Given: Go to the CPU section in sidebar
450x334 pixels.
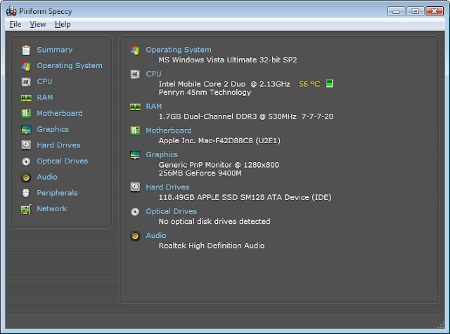Looking at the screenshot, I should coord(44,81).
